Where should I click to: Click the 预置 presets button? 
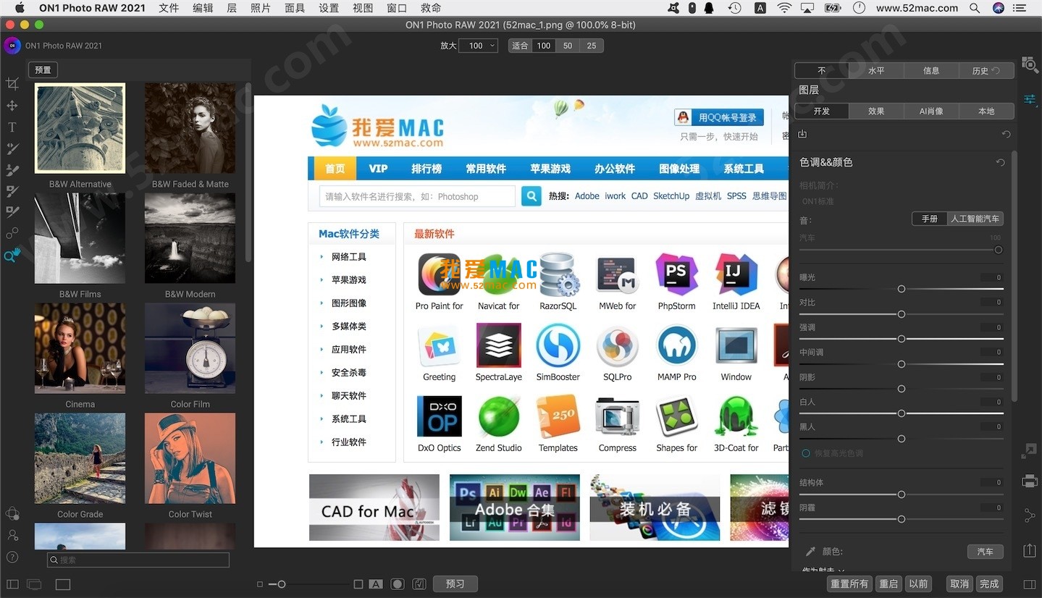(x=43, y=70)
